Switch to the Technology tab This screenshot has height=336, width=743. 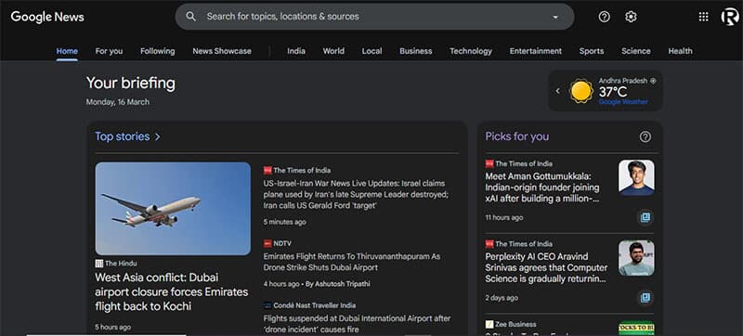point(471,51)
